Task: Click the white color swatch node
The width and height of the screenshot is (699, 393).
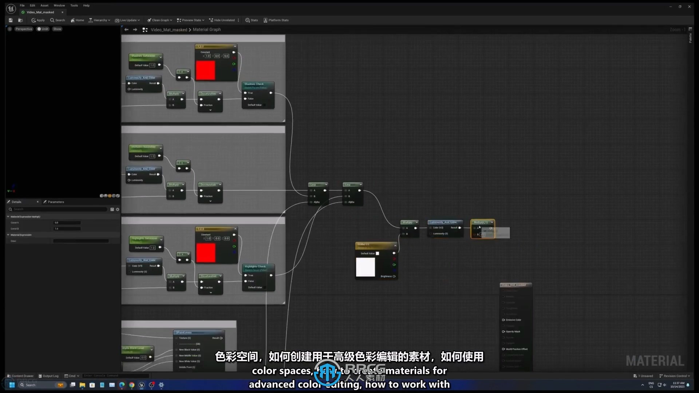Action: pos(366,266)
